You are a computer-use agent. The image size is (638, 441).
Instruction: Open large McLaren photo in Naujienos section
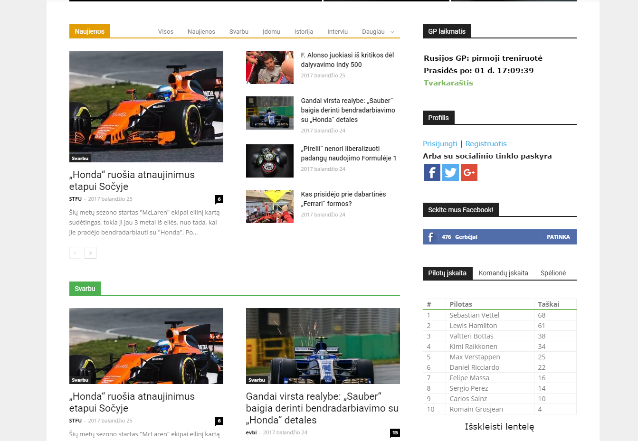146,106
